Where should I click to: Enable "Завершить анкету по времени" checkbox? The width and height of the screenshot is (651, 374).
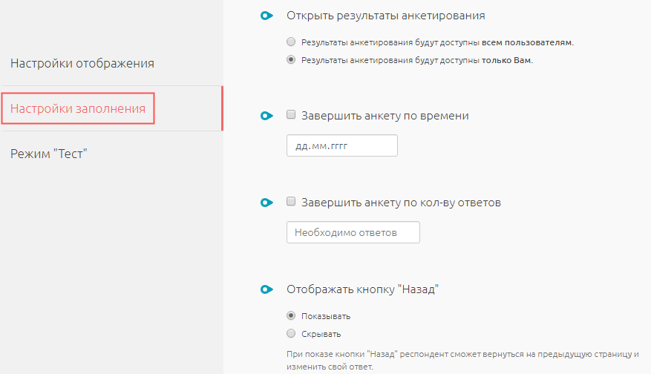click(292, 115)
